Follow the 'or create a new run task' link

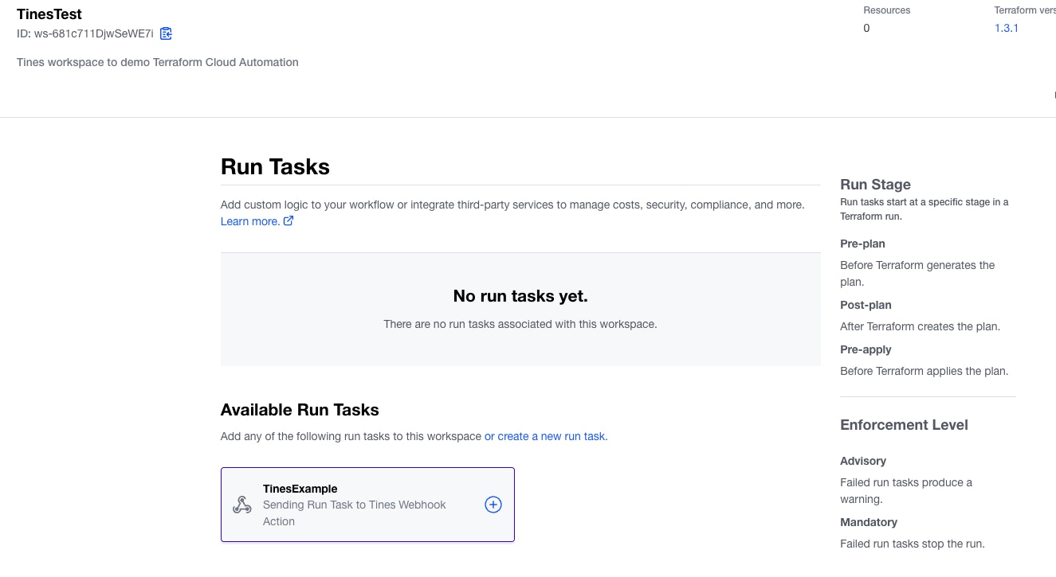coord(545,436)
